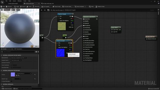
Task: Toggle Is Default Meshpaint checkbox
Action: coord(11,81)
